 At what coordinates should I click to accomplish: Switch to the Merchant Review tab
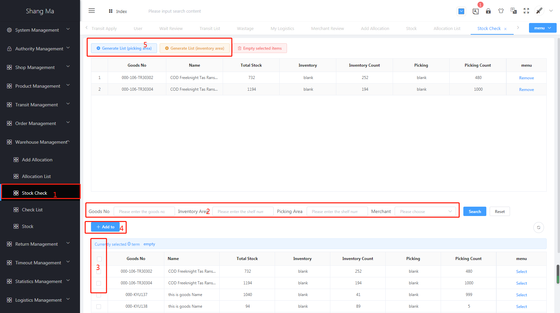[328, 29]
